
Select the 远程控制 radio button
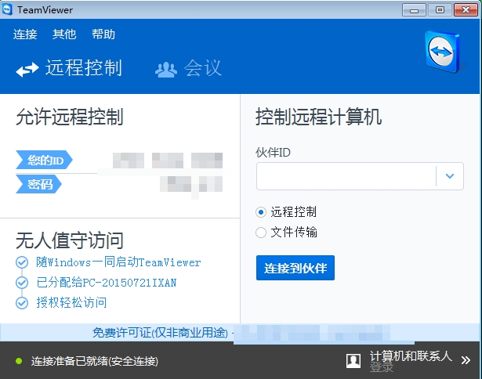tap(261, 212)
